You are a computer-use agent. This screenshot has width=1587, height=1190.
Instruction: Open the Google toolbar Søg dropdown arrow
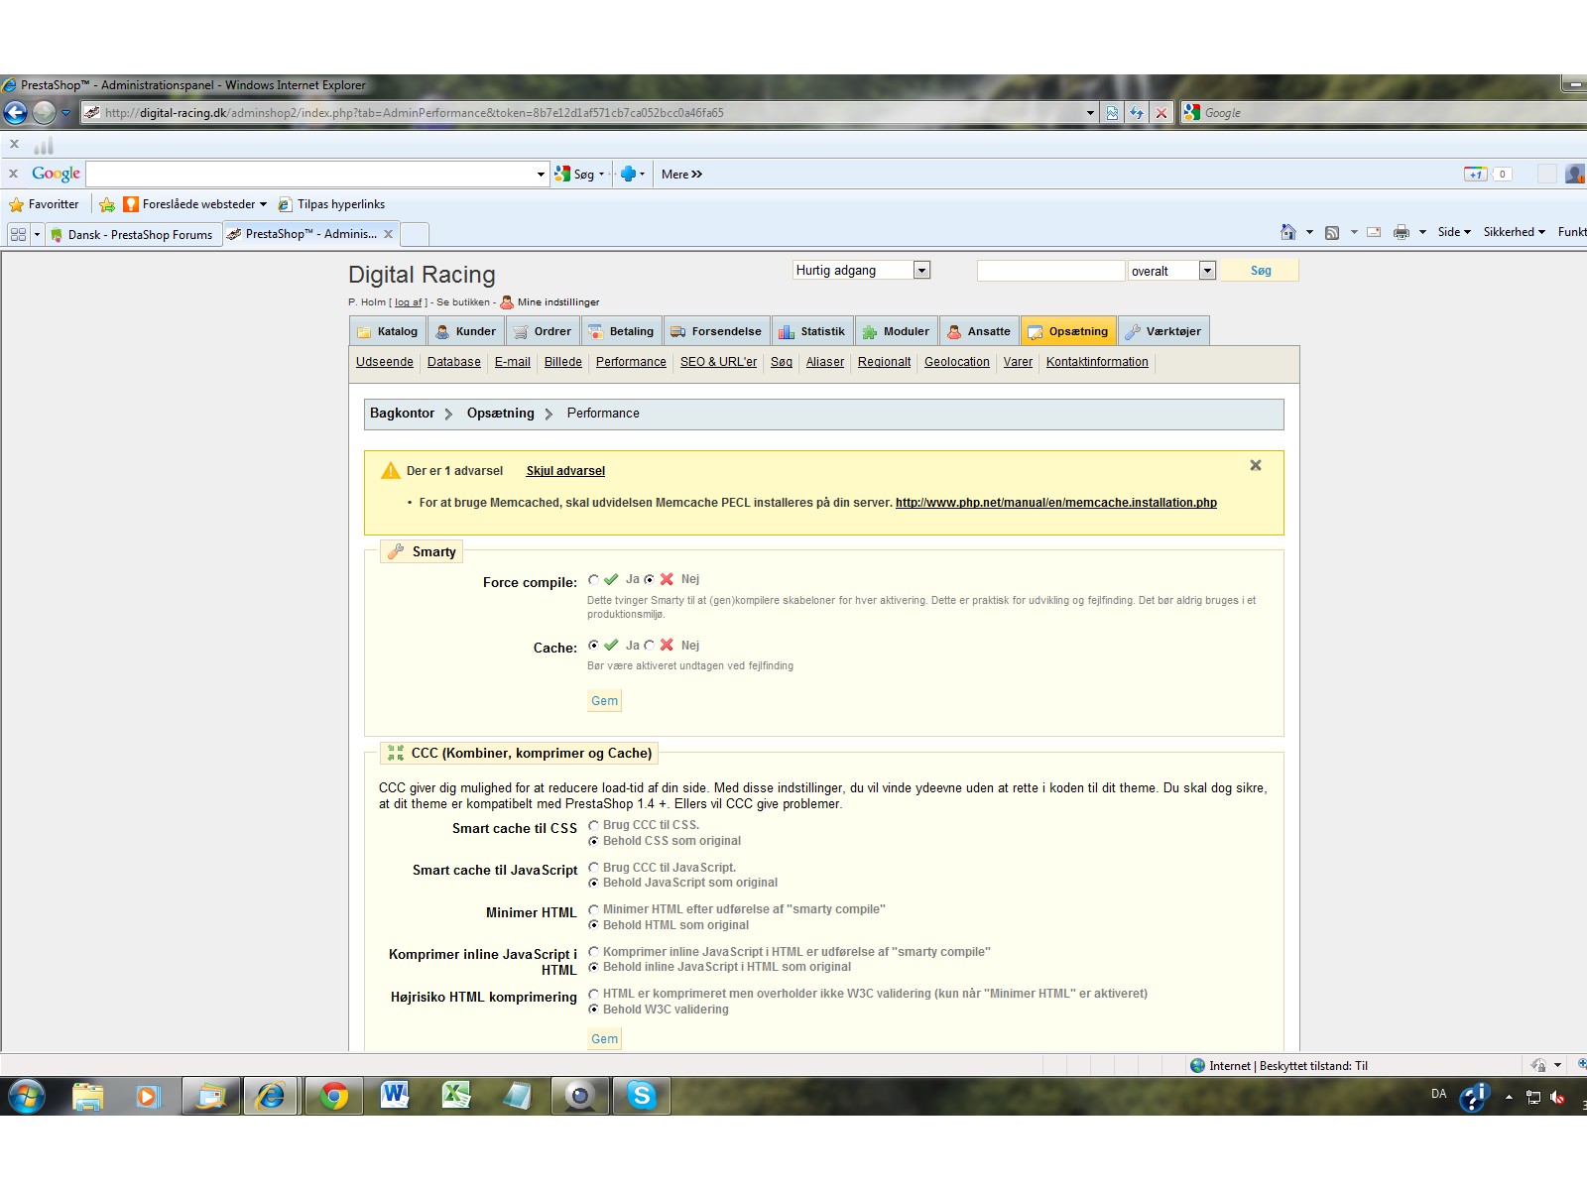click(x=601, y=175)
